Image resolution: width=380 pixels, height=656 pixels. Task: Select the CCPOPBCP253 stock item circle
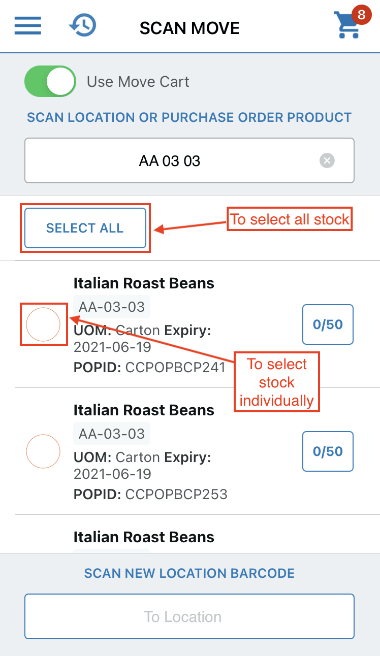pyautogui.click(x=43, y=451)
